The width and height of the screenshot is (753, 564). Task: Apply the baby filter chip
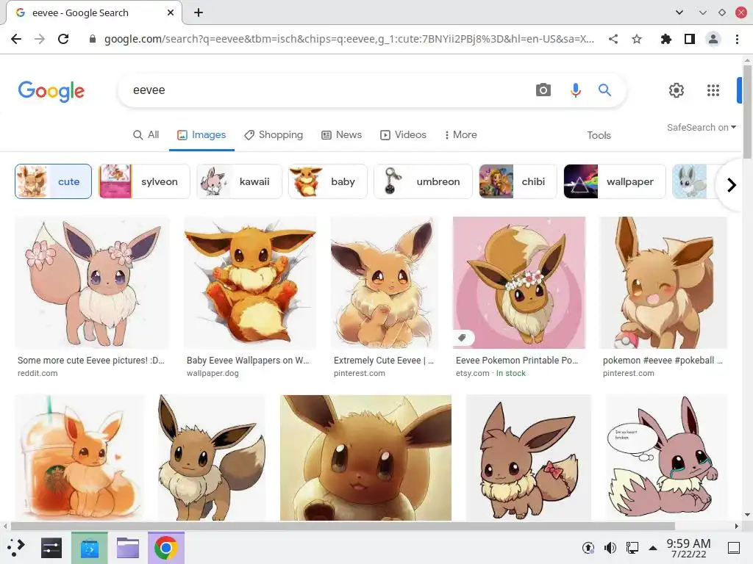point(328,181)
